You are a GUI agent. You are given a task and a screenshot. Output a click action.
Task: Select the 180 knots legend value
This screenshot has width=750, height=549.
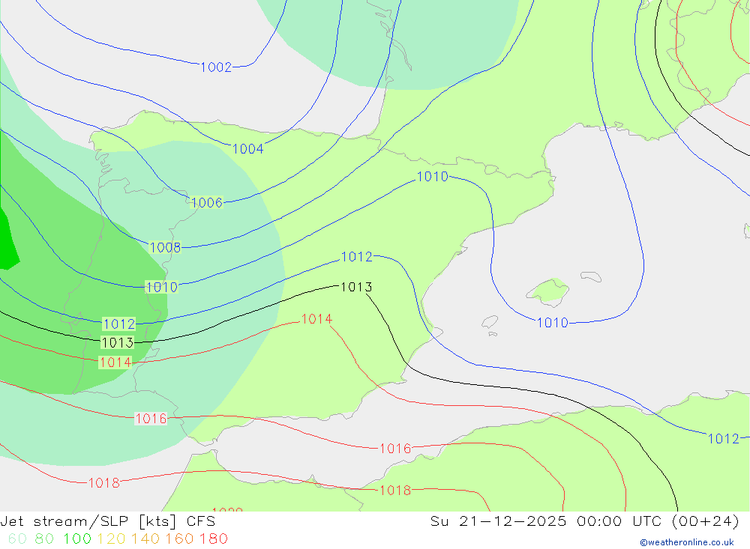[x=213, y=539]
